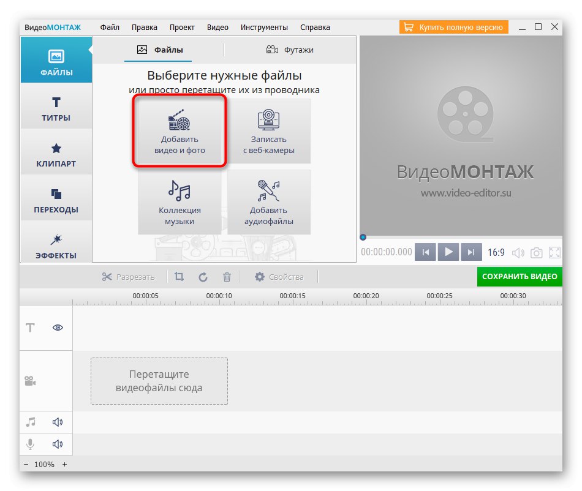Click the play button
582x491 pixels.
(x=448, y=252)
